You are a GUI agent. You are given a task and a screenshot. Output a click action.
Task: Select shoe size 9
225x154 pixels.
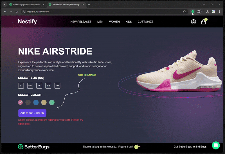[x=39, y=86]
